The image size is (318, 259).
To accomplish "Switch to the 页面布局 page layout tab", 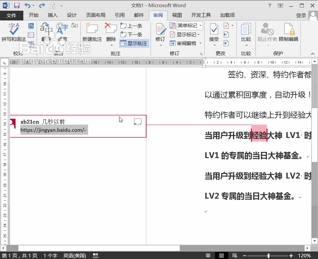I will point(96,15).
